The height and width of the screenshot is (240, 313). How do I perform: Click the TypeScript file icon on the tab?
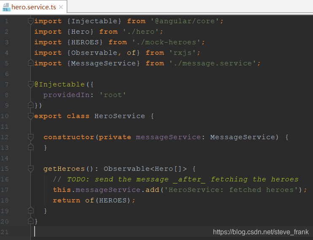[x=6, y=8]
